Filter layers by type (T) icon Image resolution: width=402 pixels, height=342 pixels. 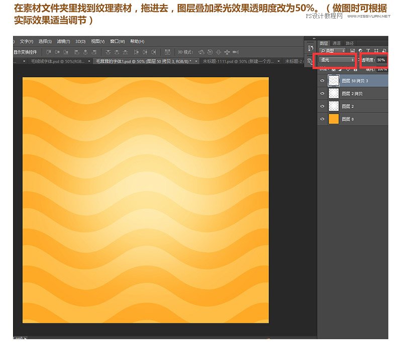pyautogui.click(x=368, y=51)
